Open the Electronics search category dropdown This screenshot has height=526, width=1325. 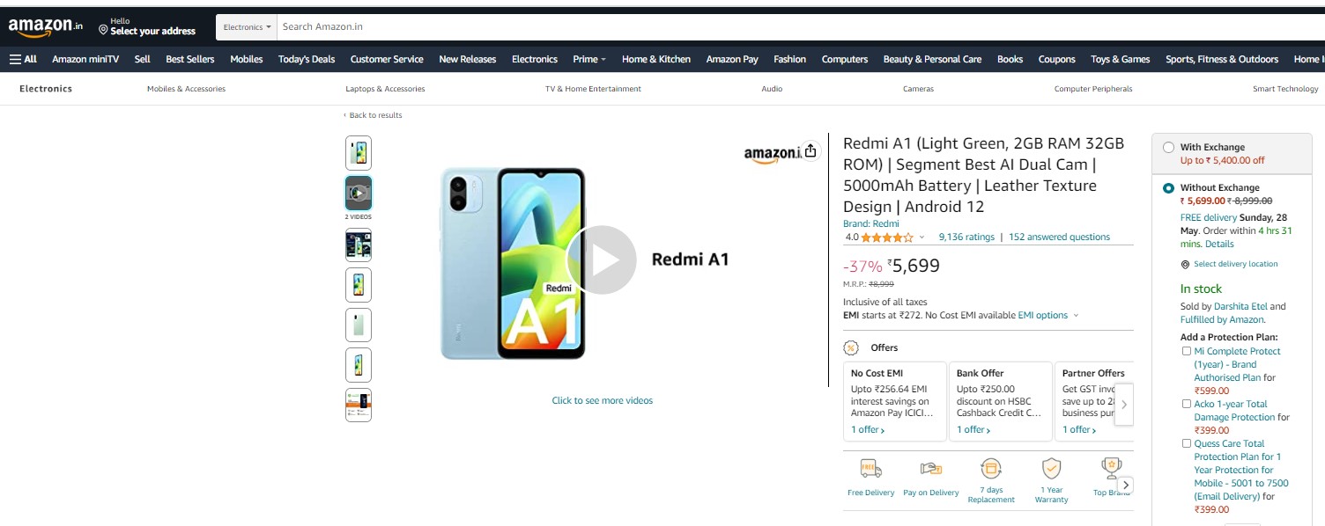click(x=247, y=27)
